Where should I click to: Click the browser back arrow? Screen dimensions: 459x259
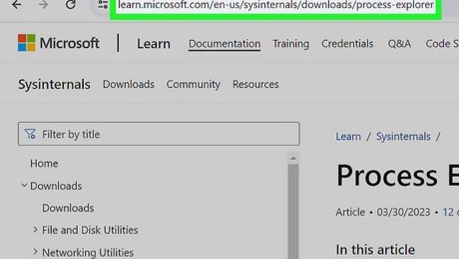(x=16, y=5)
